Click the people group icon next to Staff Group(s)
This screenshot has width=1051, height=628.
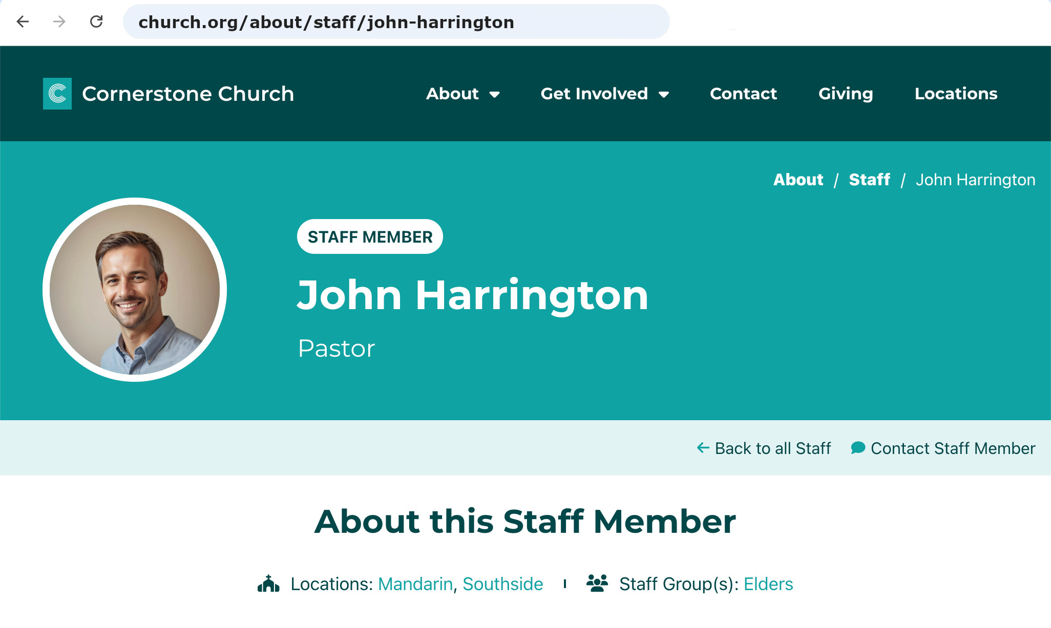[x=597, y=583]
